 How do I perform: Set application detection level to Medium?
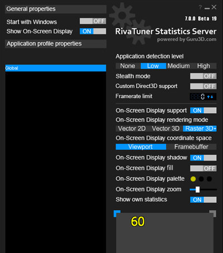(179, 66)
